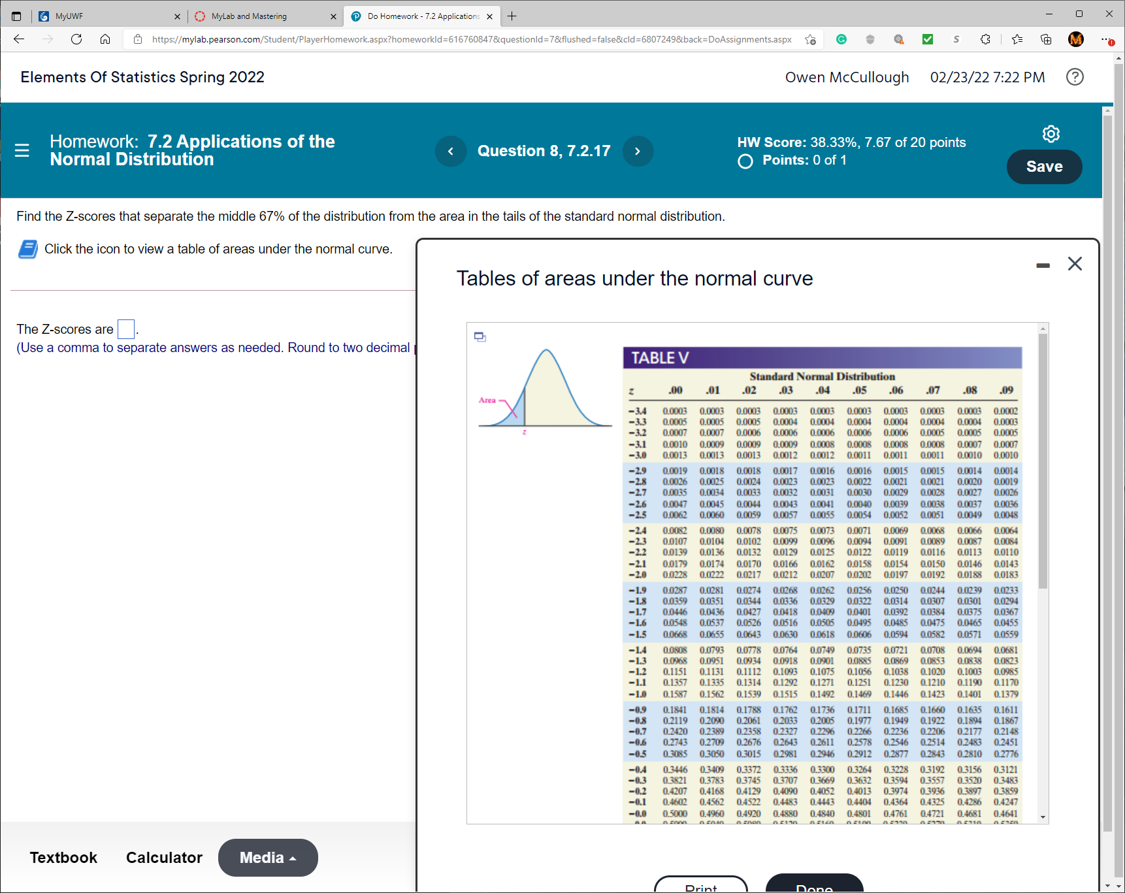Click the Z-scores answer input box
The image size is (1125, 893).
(126, 329)
